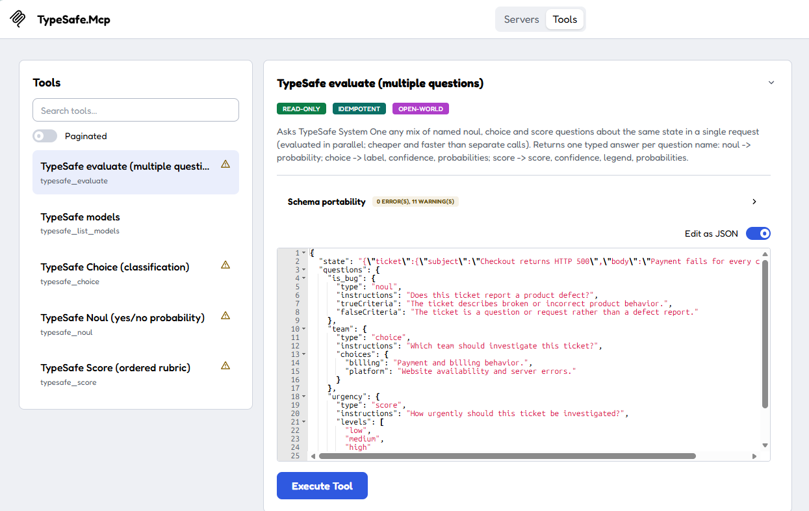Click the 0 error(s), 11 warning(s) badge
Viewport: 809px width, 511px height.
(415, 202)
